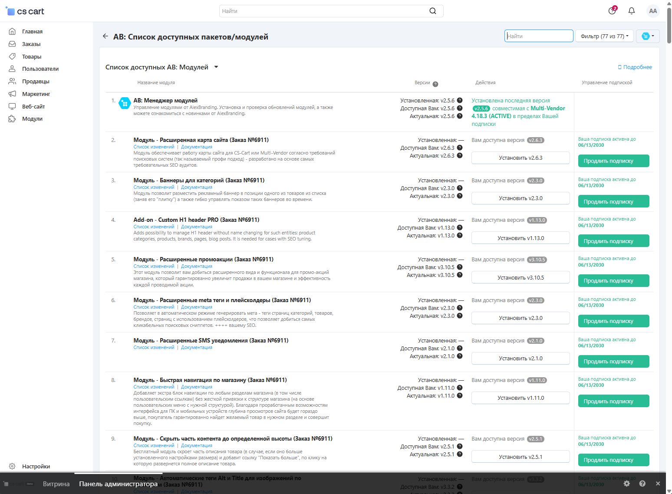Click the bottom panel gear icon
Image resolution: width=672 pixels, height=494 pixels.
coord(626,483)
